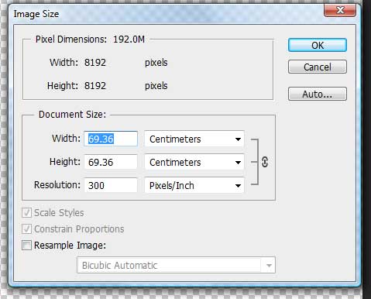Click into the document Height input field
Viewport: 371px width, 299px height.
click(x=111, y=162)
